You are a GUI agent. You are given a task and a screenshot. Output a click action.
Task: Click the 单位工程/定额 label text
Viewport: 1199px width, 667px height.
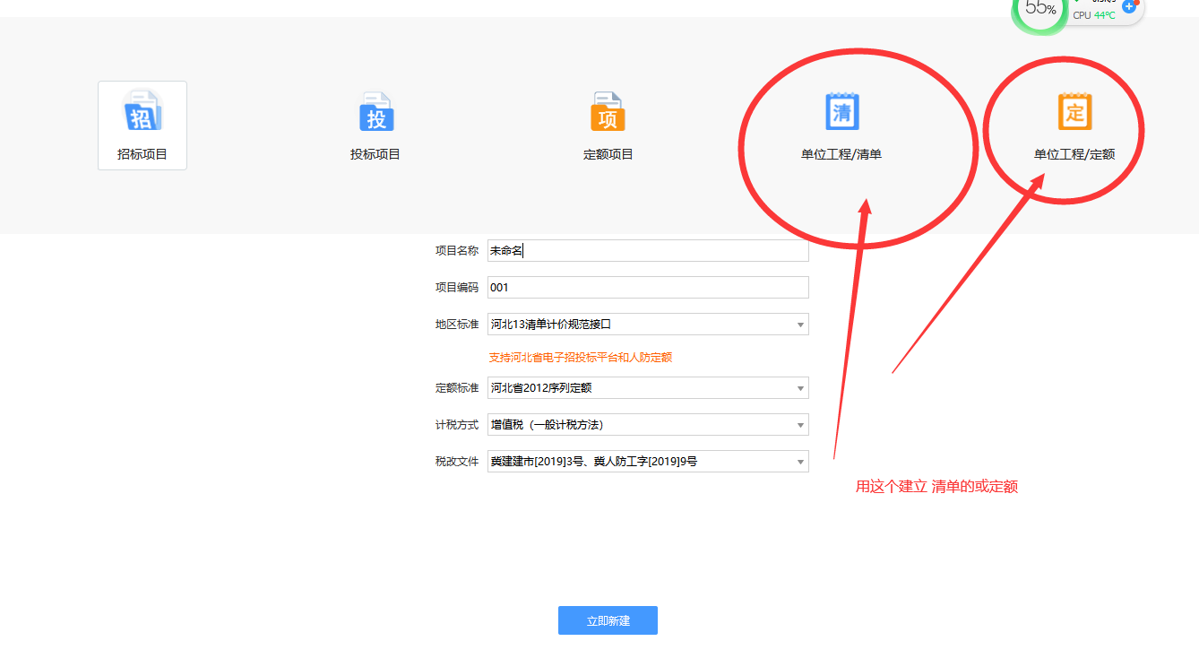pyautogui.click(x=1074, y=154)
